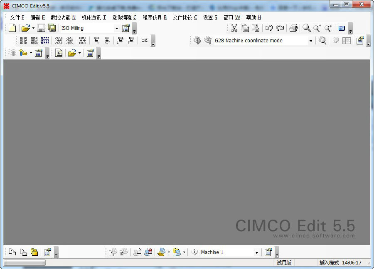Click the second file compare pages icon
The image size is (374, 269).
click(23, 252)
